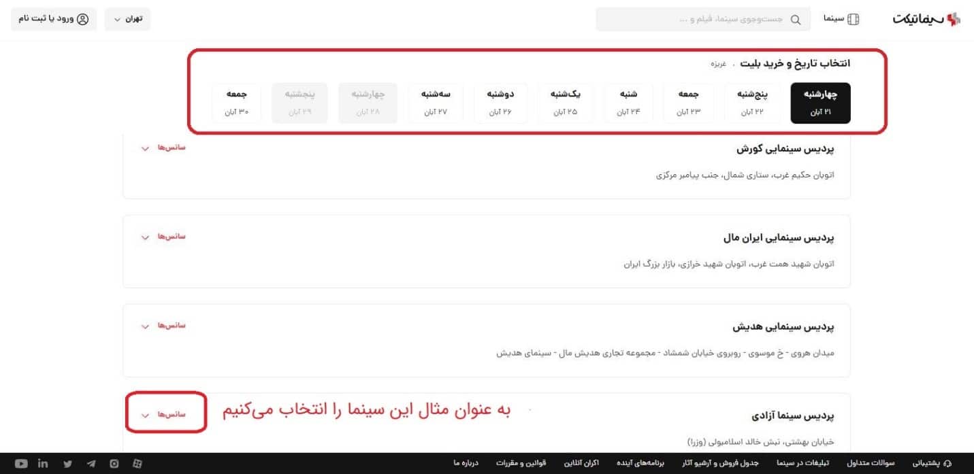Open the اکران آنلاین footer link
The image size is (974, 474).
(x=581, y=464)
